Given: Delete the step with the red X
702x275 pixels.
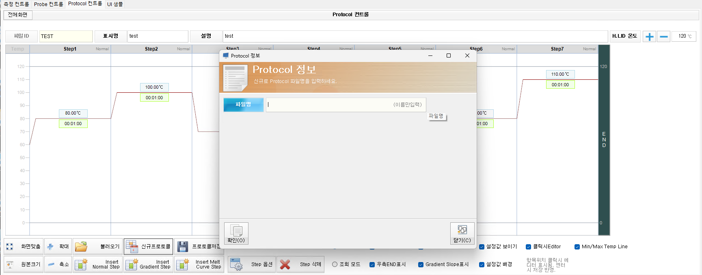Looking at the screenshot, I should point(300,264).
